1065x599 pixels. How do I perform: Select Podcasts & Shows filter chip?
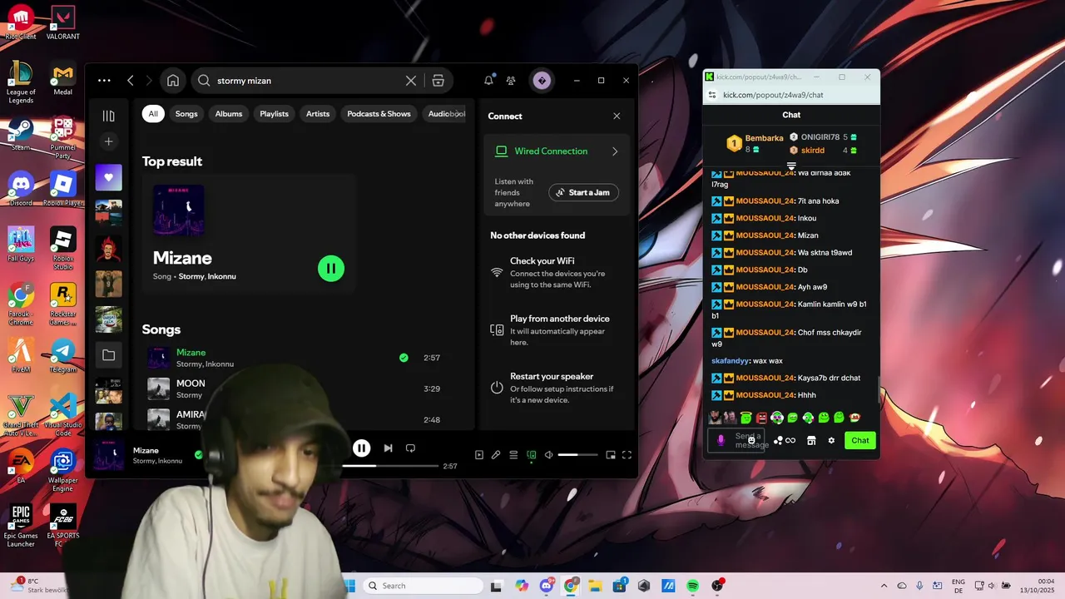[379, 114]
